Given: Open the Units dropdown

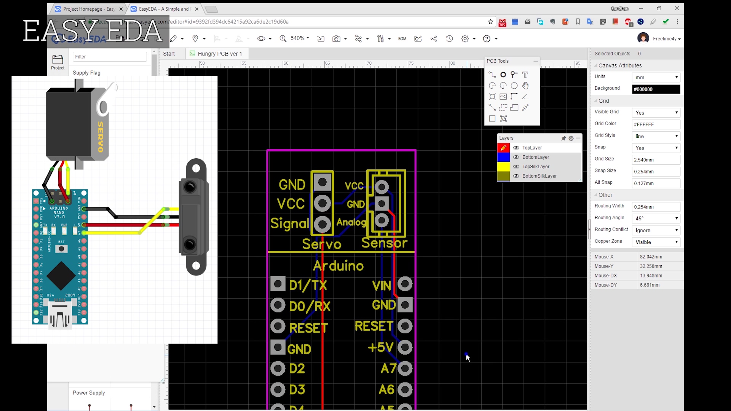Looking at the screenshot, I should (x=656, y=77).
